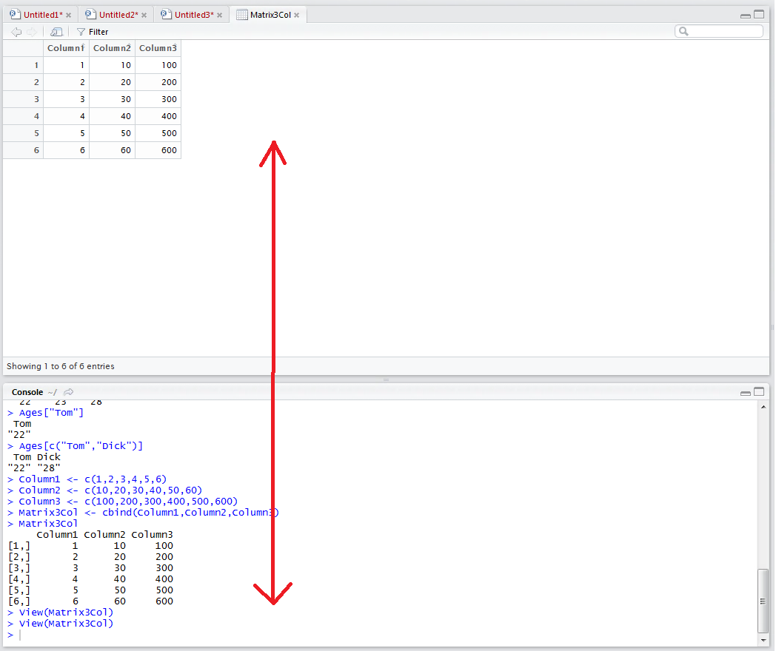Select cell value 600 in the viewer table
The image size is (776, 651).
pos(158,150)
